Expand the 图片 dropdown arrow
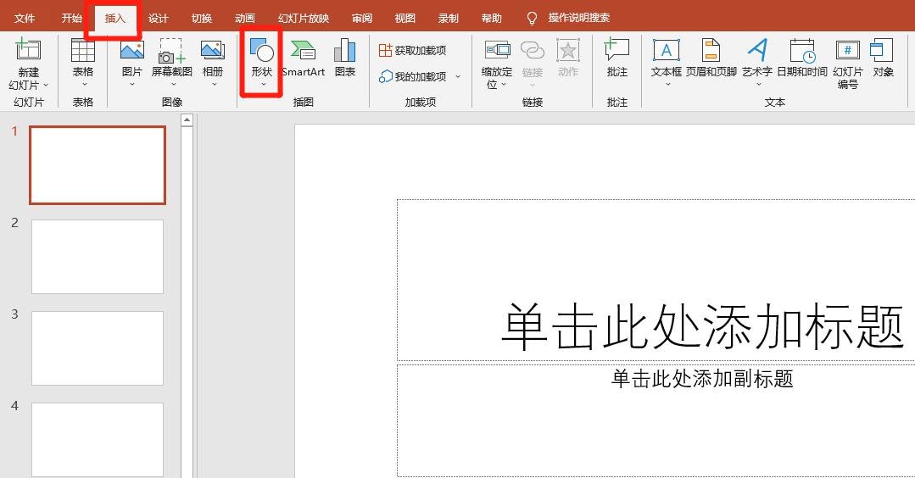Viewport: 915px width, 478px height. (132, 85)
